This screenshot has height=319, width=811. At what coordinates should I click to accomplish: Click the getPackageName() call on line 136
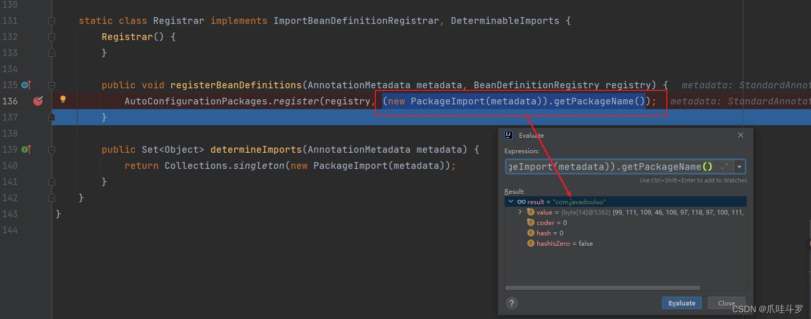pyautogui.click(x=600, y=101)
